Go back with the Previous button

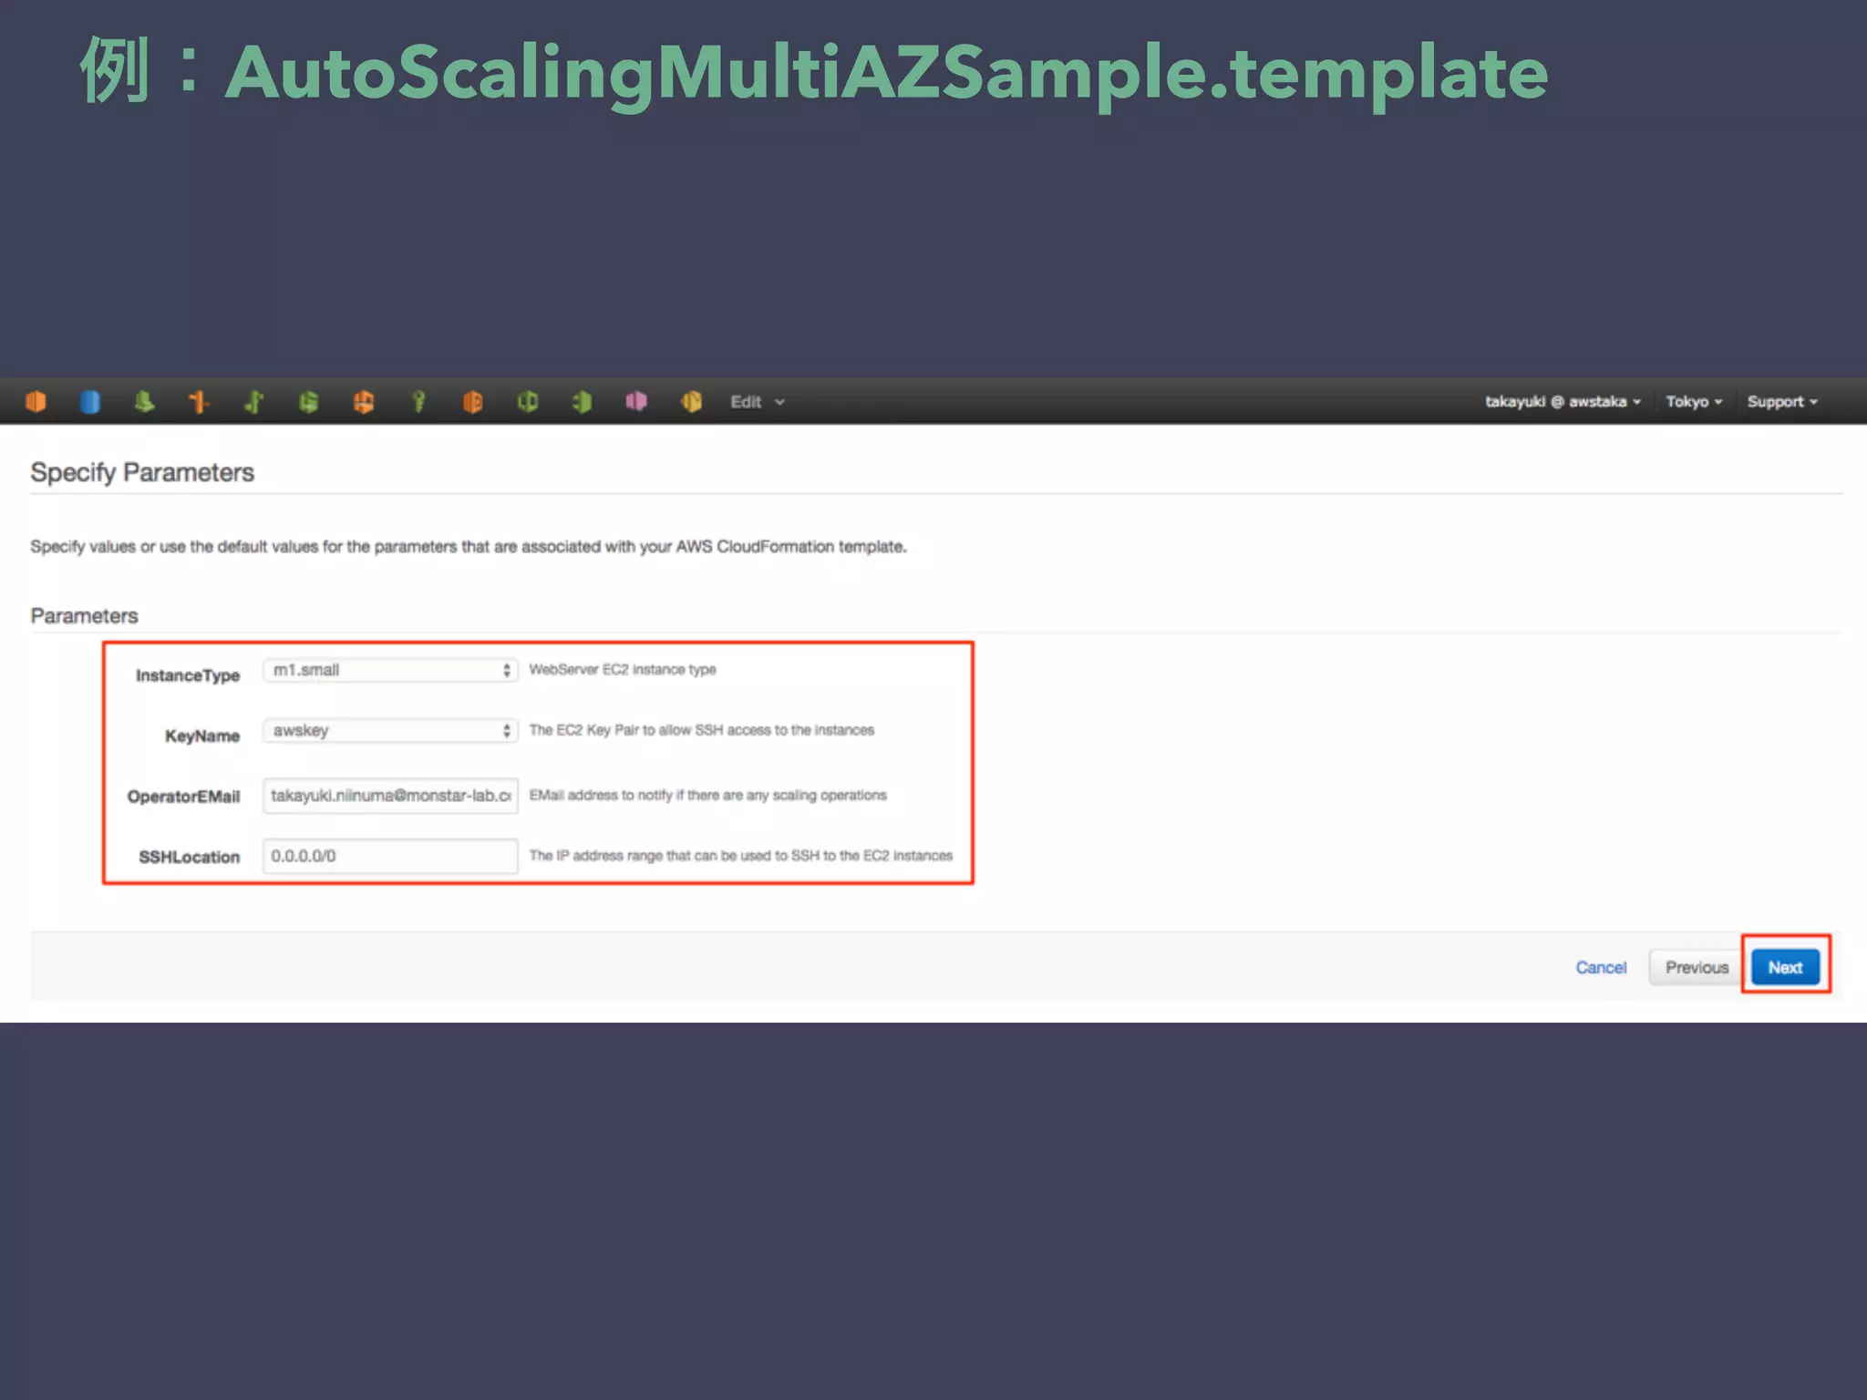coord(1696,967)
